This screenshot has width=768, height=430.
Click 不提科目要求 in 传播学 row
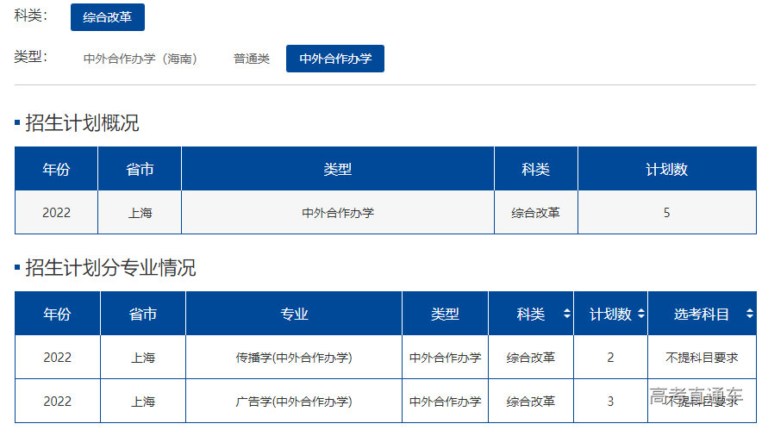[702, 358]
